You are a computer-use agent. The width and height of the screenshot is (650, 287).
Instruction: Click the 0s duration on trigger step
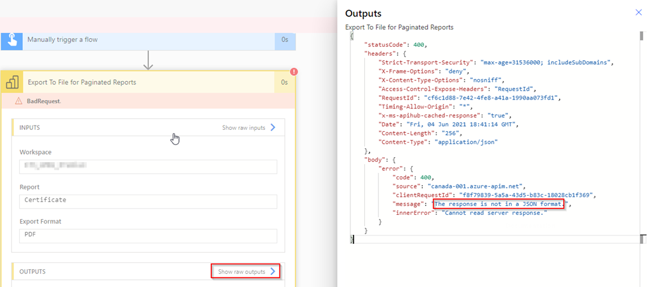click(285, 40)
